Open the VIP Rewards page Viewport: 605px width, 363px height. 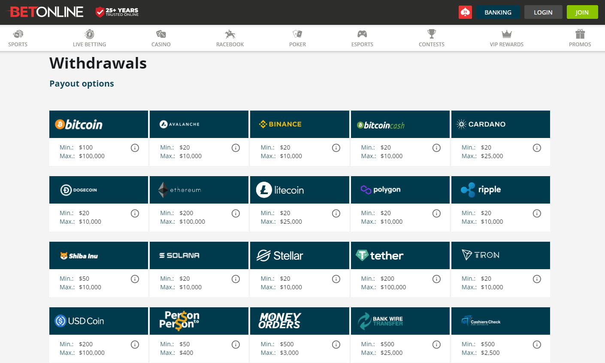[x=506, y=38]
